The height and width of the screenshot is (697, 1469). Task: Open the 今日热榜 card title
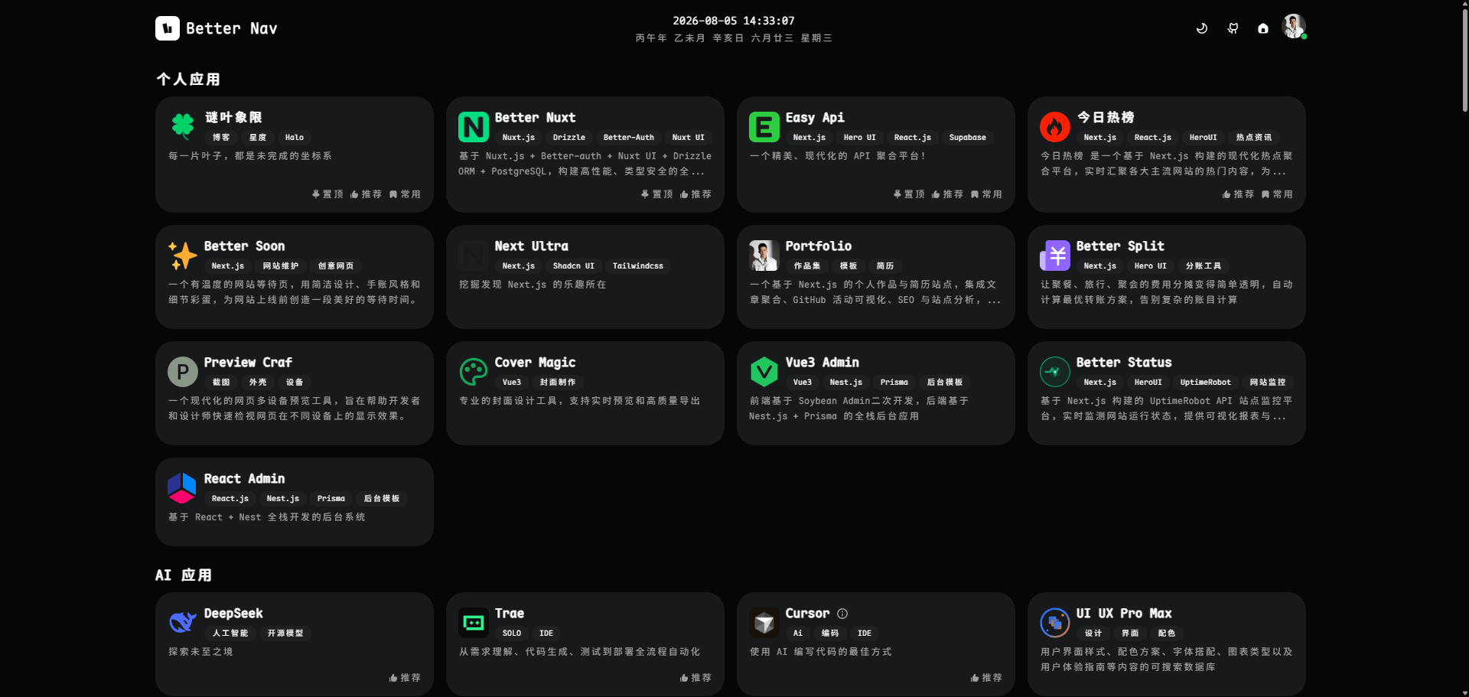click(1106, 117)
